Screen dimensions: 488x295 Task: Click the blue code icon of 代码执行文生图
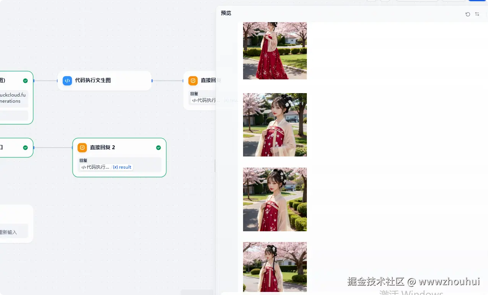[67, 81]
